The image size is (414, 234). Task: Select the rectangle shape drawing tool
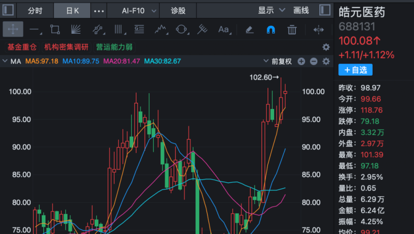point(55,29)
